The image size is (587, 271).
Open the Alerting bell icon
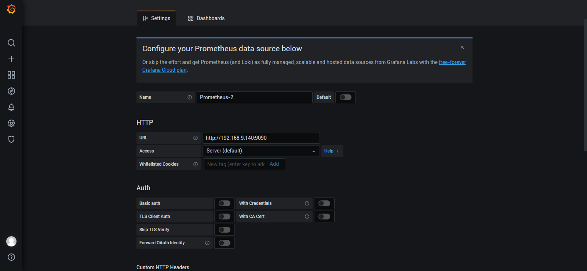[11, 107]
